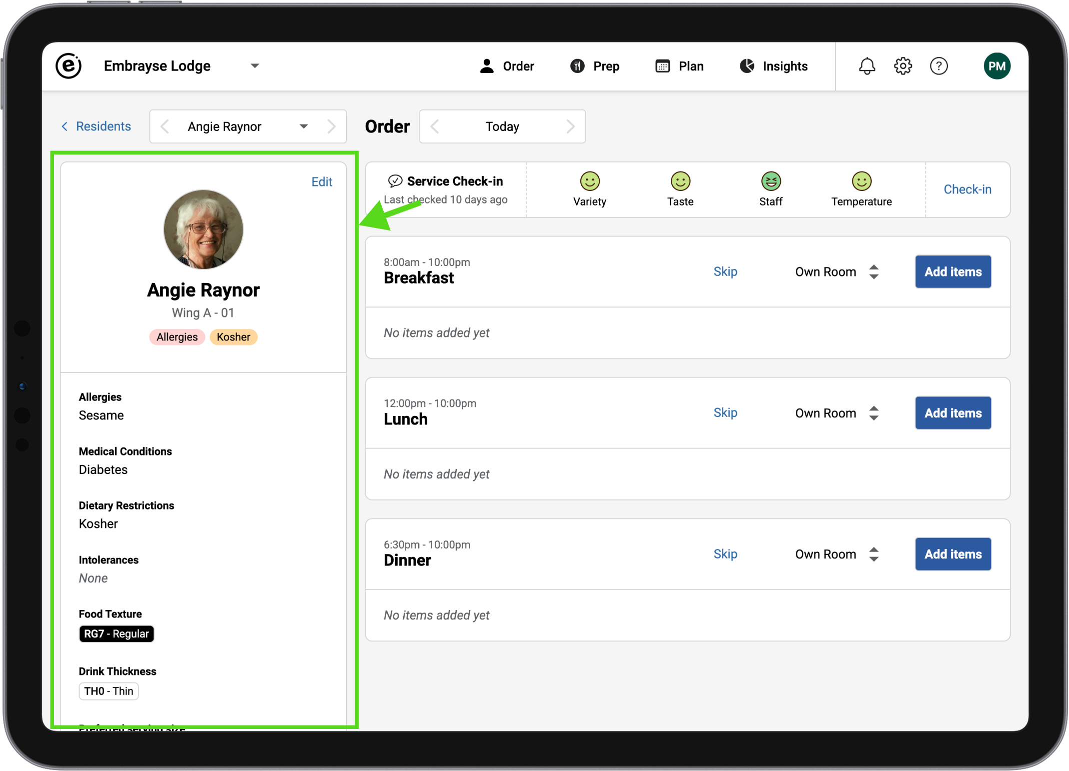Click Angie Raynor's profile photo
The width and height of the screenshot is (1069, 771).
coord(204,229)
